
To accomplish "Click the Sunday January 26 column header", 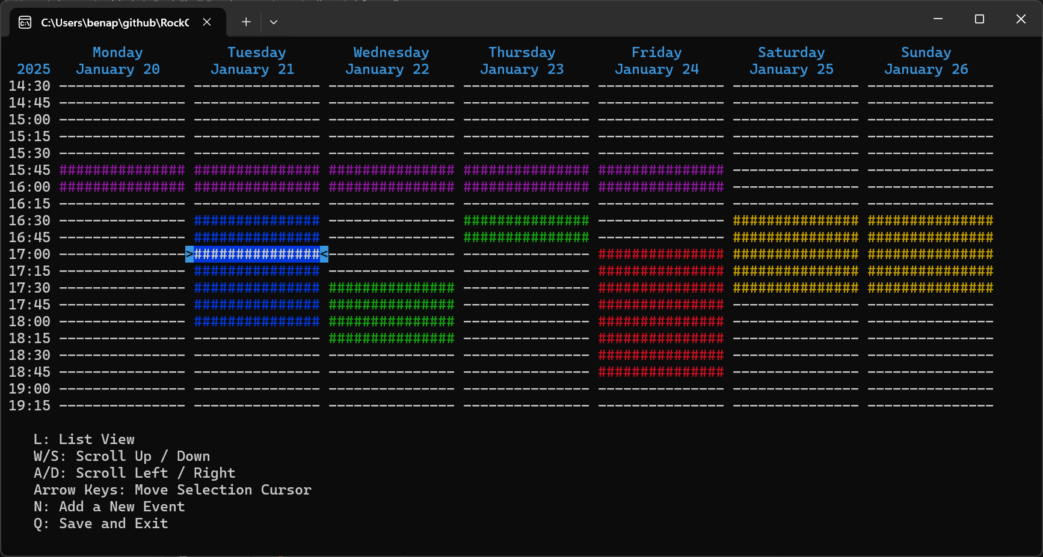I will (926, 61).
